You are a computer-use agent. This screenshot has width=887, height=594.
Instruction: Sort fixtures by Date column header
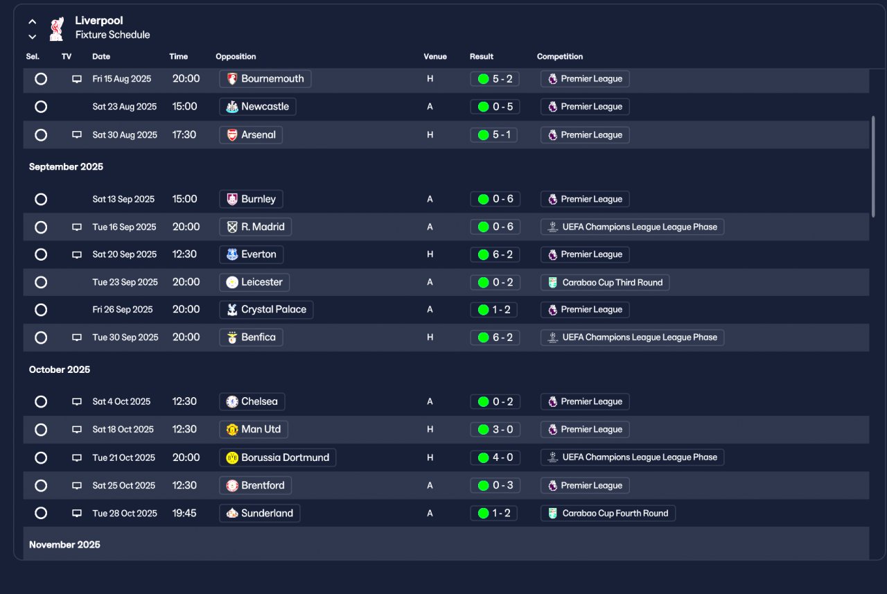tap(101, 57)
